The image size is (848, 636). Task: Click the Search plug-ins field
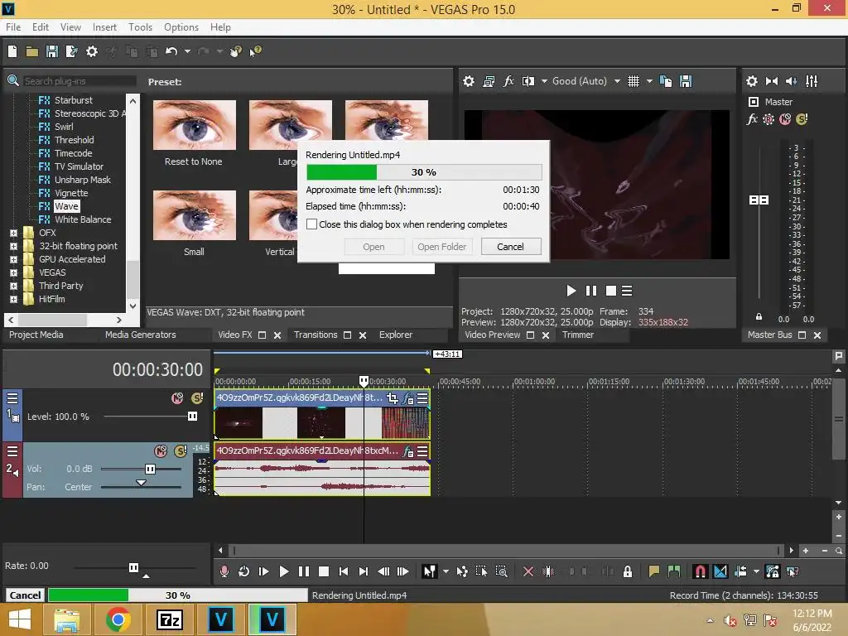point(79,81)
